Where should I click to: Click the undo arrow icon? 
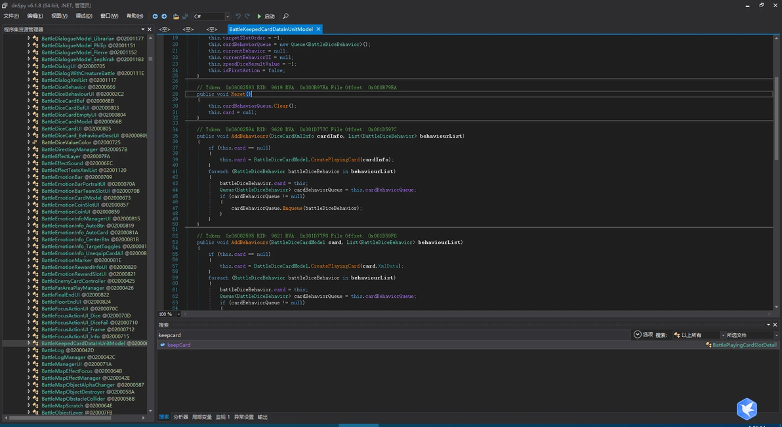238,16
